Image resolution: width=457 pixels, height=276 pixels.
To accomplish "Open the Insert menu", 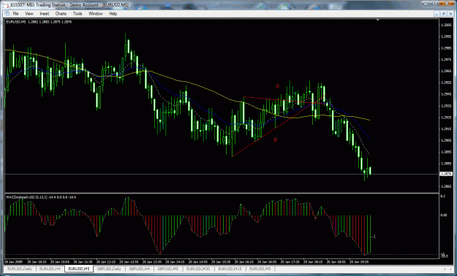I will [45, 14].
